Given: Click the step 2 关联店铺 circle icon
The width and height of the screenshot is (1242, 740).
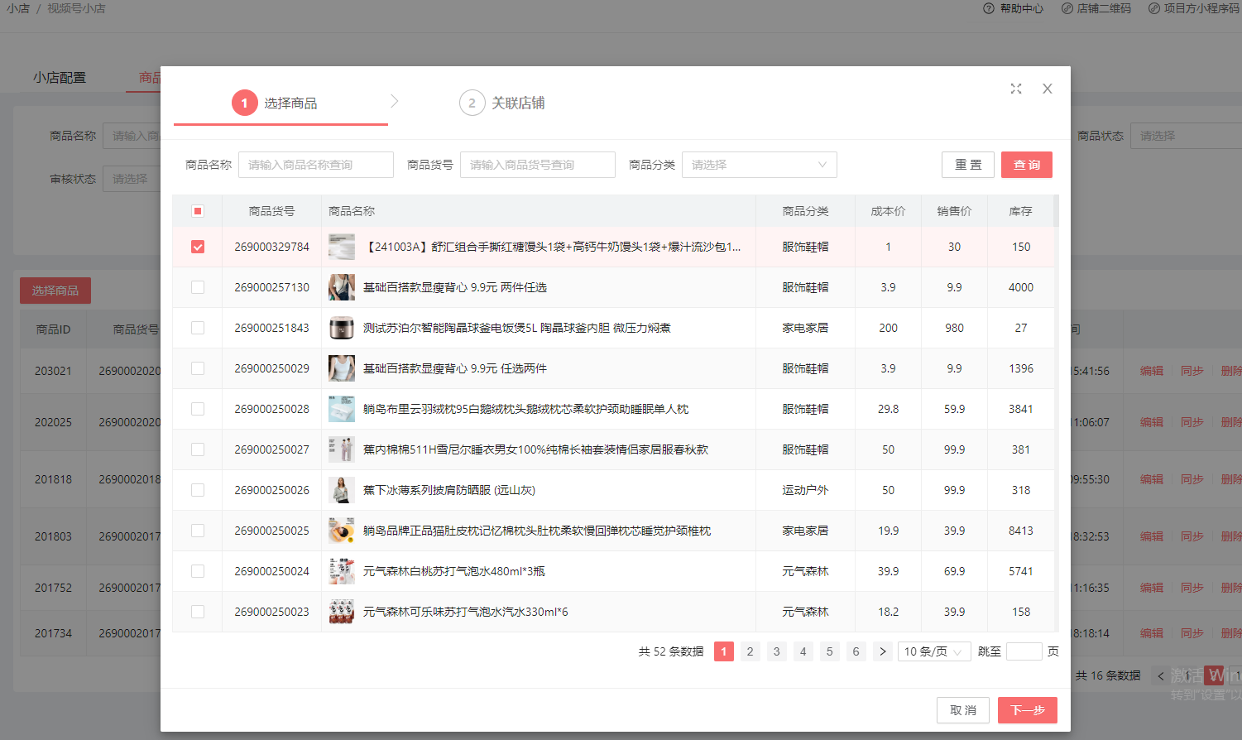Looking at the screenshot, I should coord(472,103).
